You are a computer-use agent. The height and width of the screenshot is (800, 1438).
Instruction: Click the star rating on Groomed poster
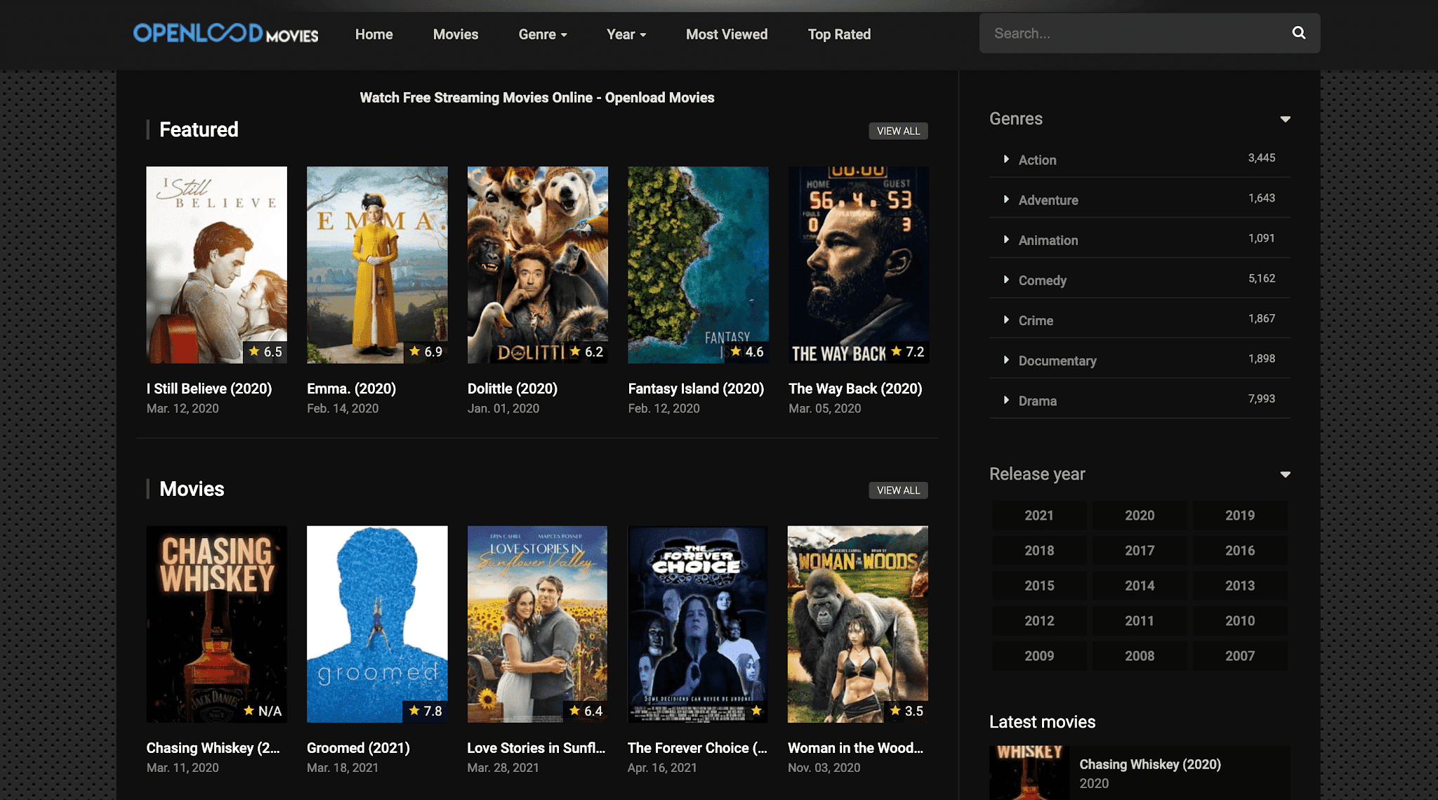coord(426,711)
